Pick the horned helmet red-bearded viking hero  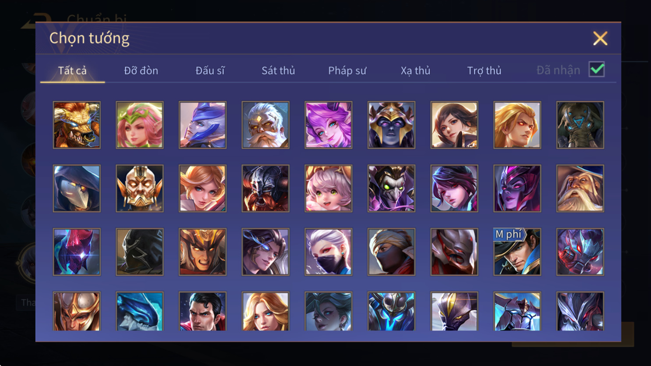265,188
